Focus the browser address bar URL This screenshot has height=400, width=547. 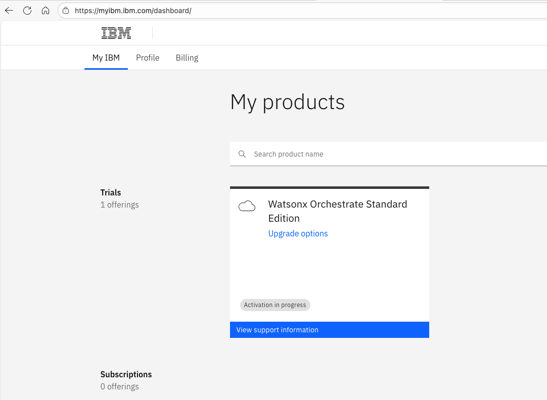133,11
